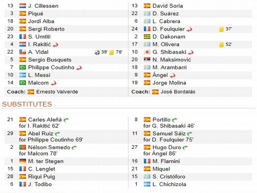The image size is (257, 193).
Task: Click the goal ball icon next to A. Vidal
Action: coord(97,52)
